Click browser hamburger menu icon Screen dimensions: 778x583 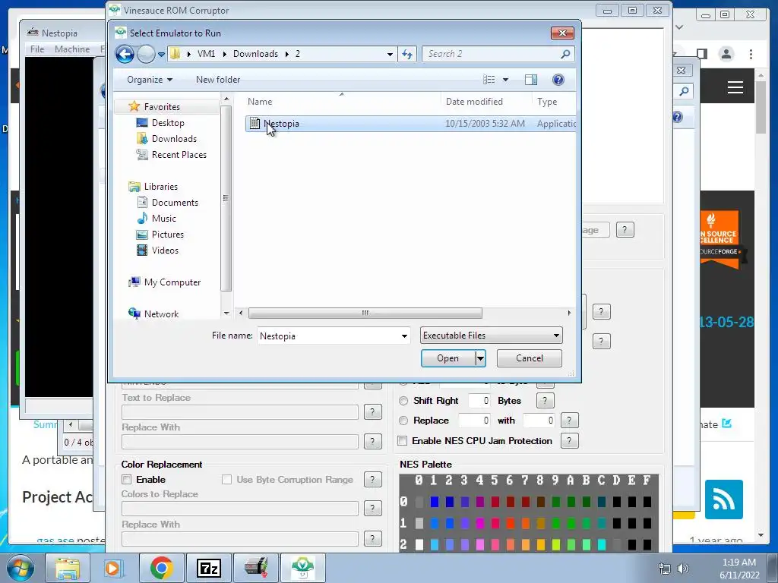[735, 87]
